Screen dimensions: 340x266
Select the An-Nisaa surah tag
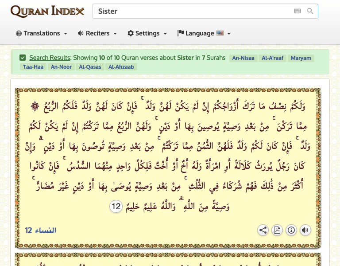(x=243, y=58)
